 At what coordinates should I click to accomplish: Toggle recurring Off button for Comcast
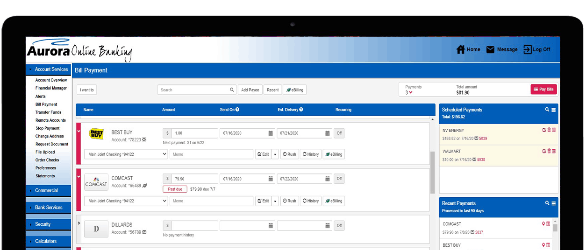339,179
